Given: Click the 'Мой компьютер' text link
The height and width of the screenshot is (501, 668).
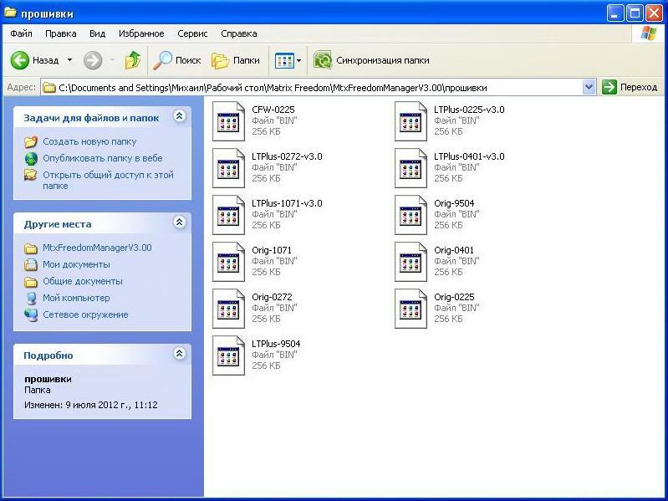Looking at the screenshot, I should [76, 299].
